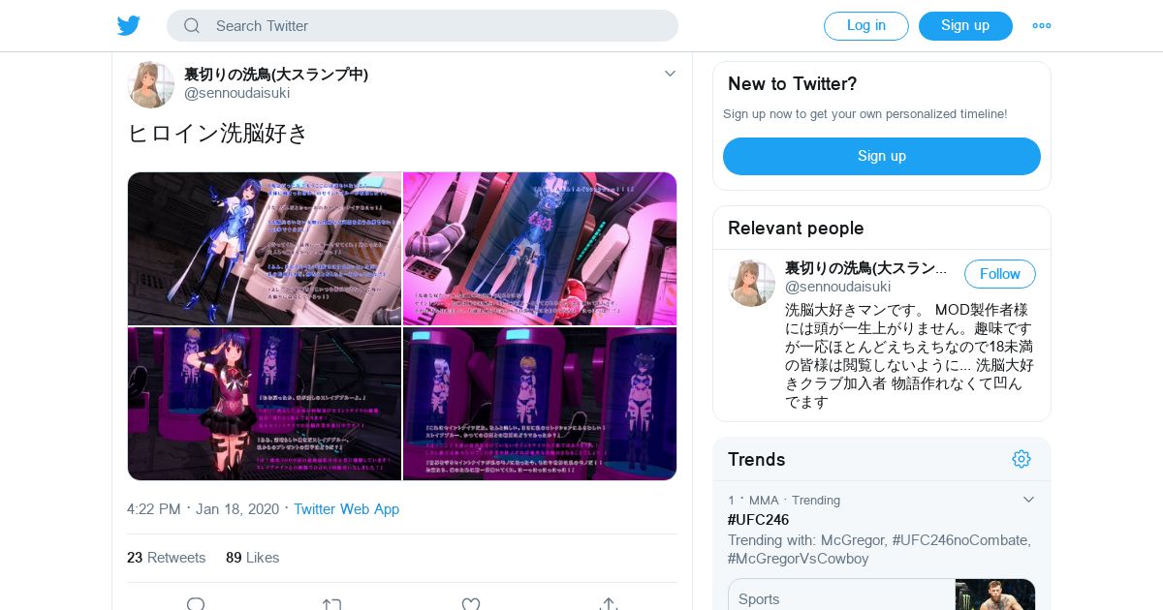The width and height of the screenshot is (1163, 610).
Task: Open Trends settings gear icon
Action: (1022, 459)
